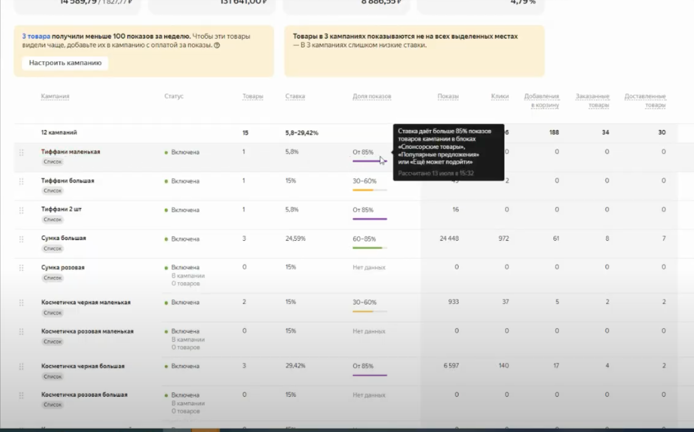Click the Доставленные товары column header
Image resolution: width=694 pixels, height=432 pixels.
645,101
